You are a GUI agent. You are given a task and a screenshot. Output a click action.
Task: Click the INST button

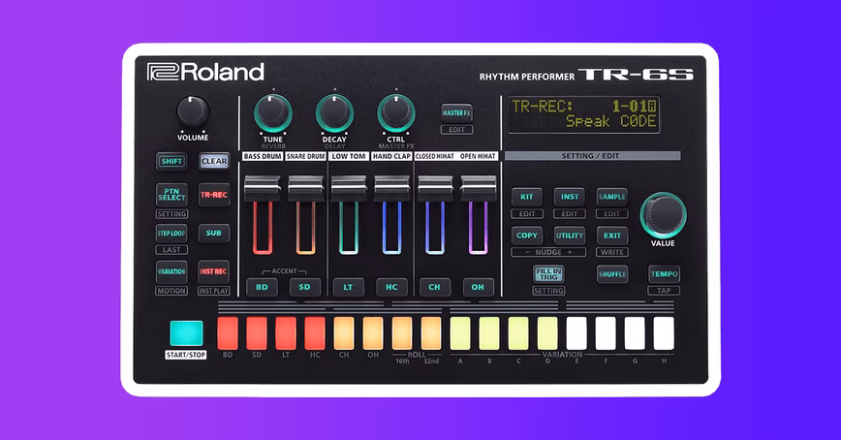click(x=570, y=197)
